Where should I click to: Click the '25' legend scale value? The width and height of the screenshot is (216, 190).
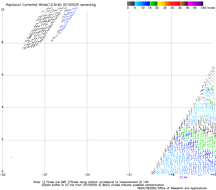(165, 8)
